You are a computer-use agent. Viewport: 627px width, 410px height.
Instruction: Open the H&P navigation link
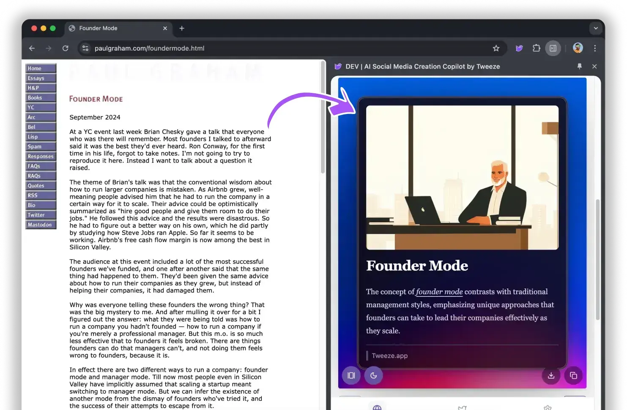pos(41,88)
